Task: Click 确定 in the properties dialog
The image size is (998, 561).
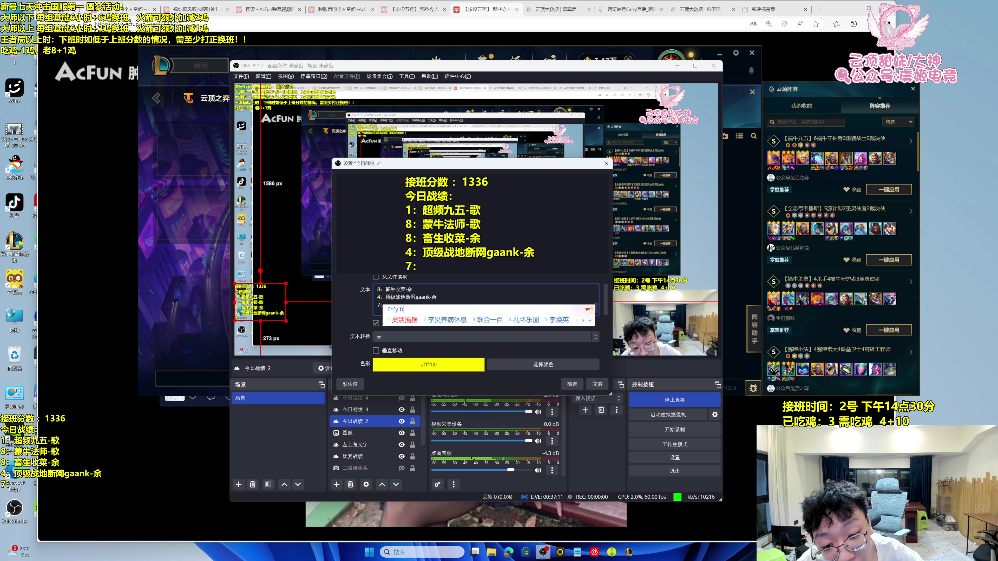Action: (572, 384)
